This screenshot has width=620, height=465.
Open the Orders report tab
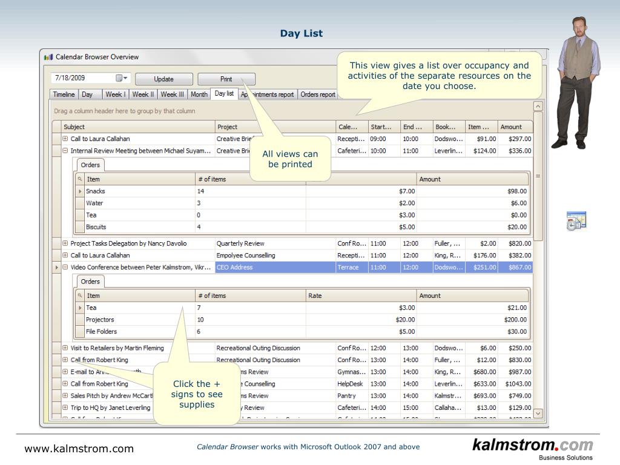318,94
